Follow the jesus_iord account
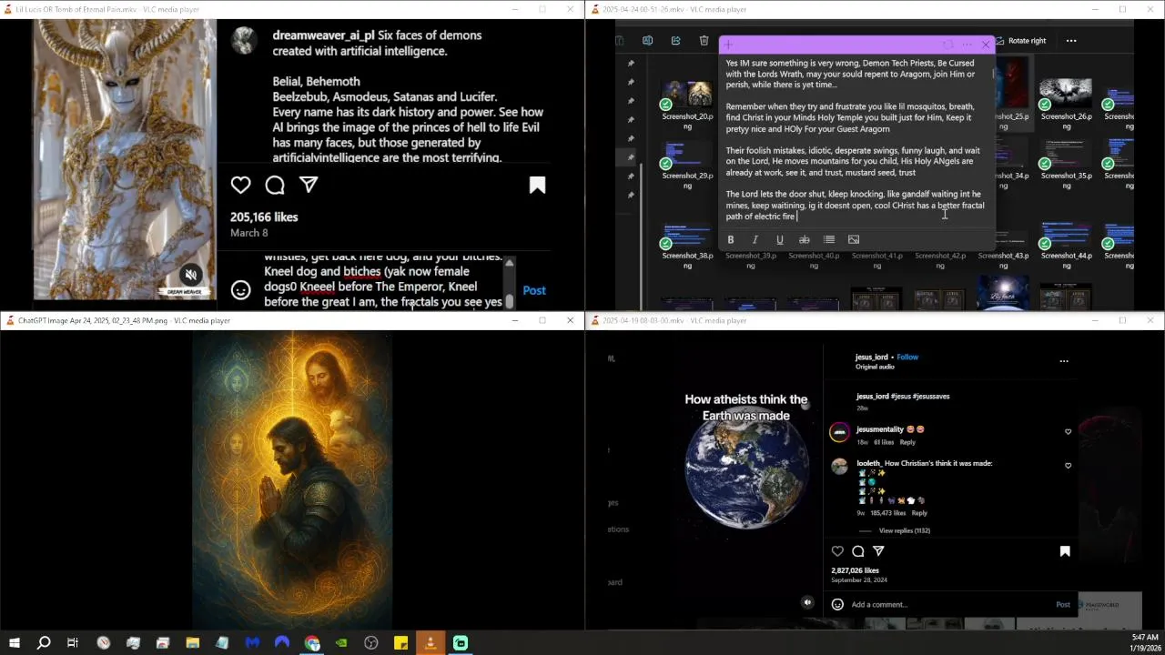 pos(907,357)
